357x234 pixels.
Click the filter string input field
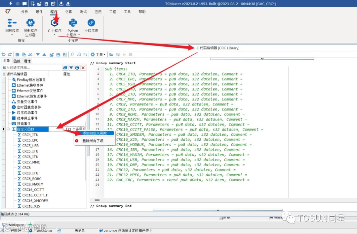pyautogui.click(x=32, y=68)
